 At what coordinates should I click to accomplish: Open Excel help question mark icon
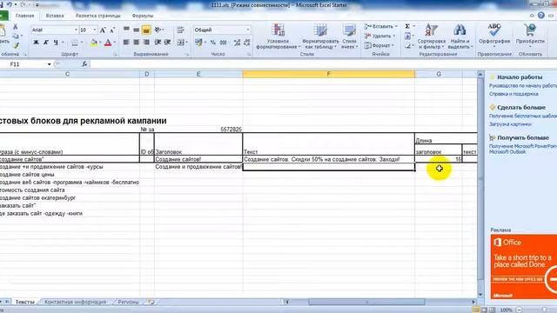click(541, 16)
